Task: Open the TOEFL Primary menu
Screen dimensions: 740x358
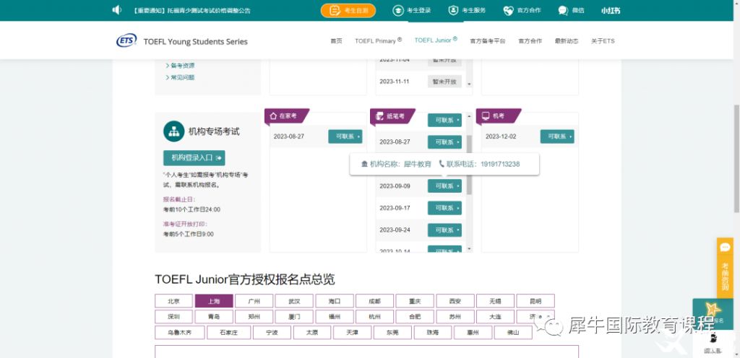Action: point(378,40)
